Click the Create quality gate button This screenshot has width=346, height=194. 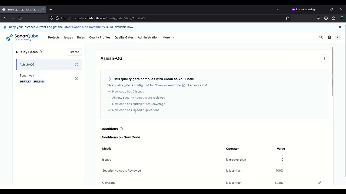(74, 52)
